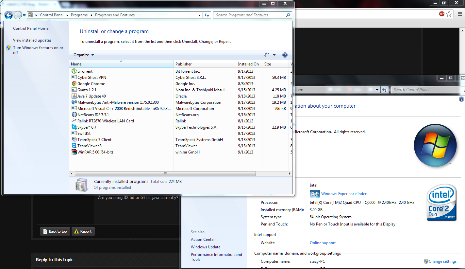Open the recent pages dropdown beside the forward arrow
This screenshot has width=465, height=269.
pyautogui.click(x=24, y=15)
